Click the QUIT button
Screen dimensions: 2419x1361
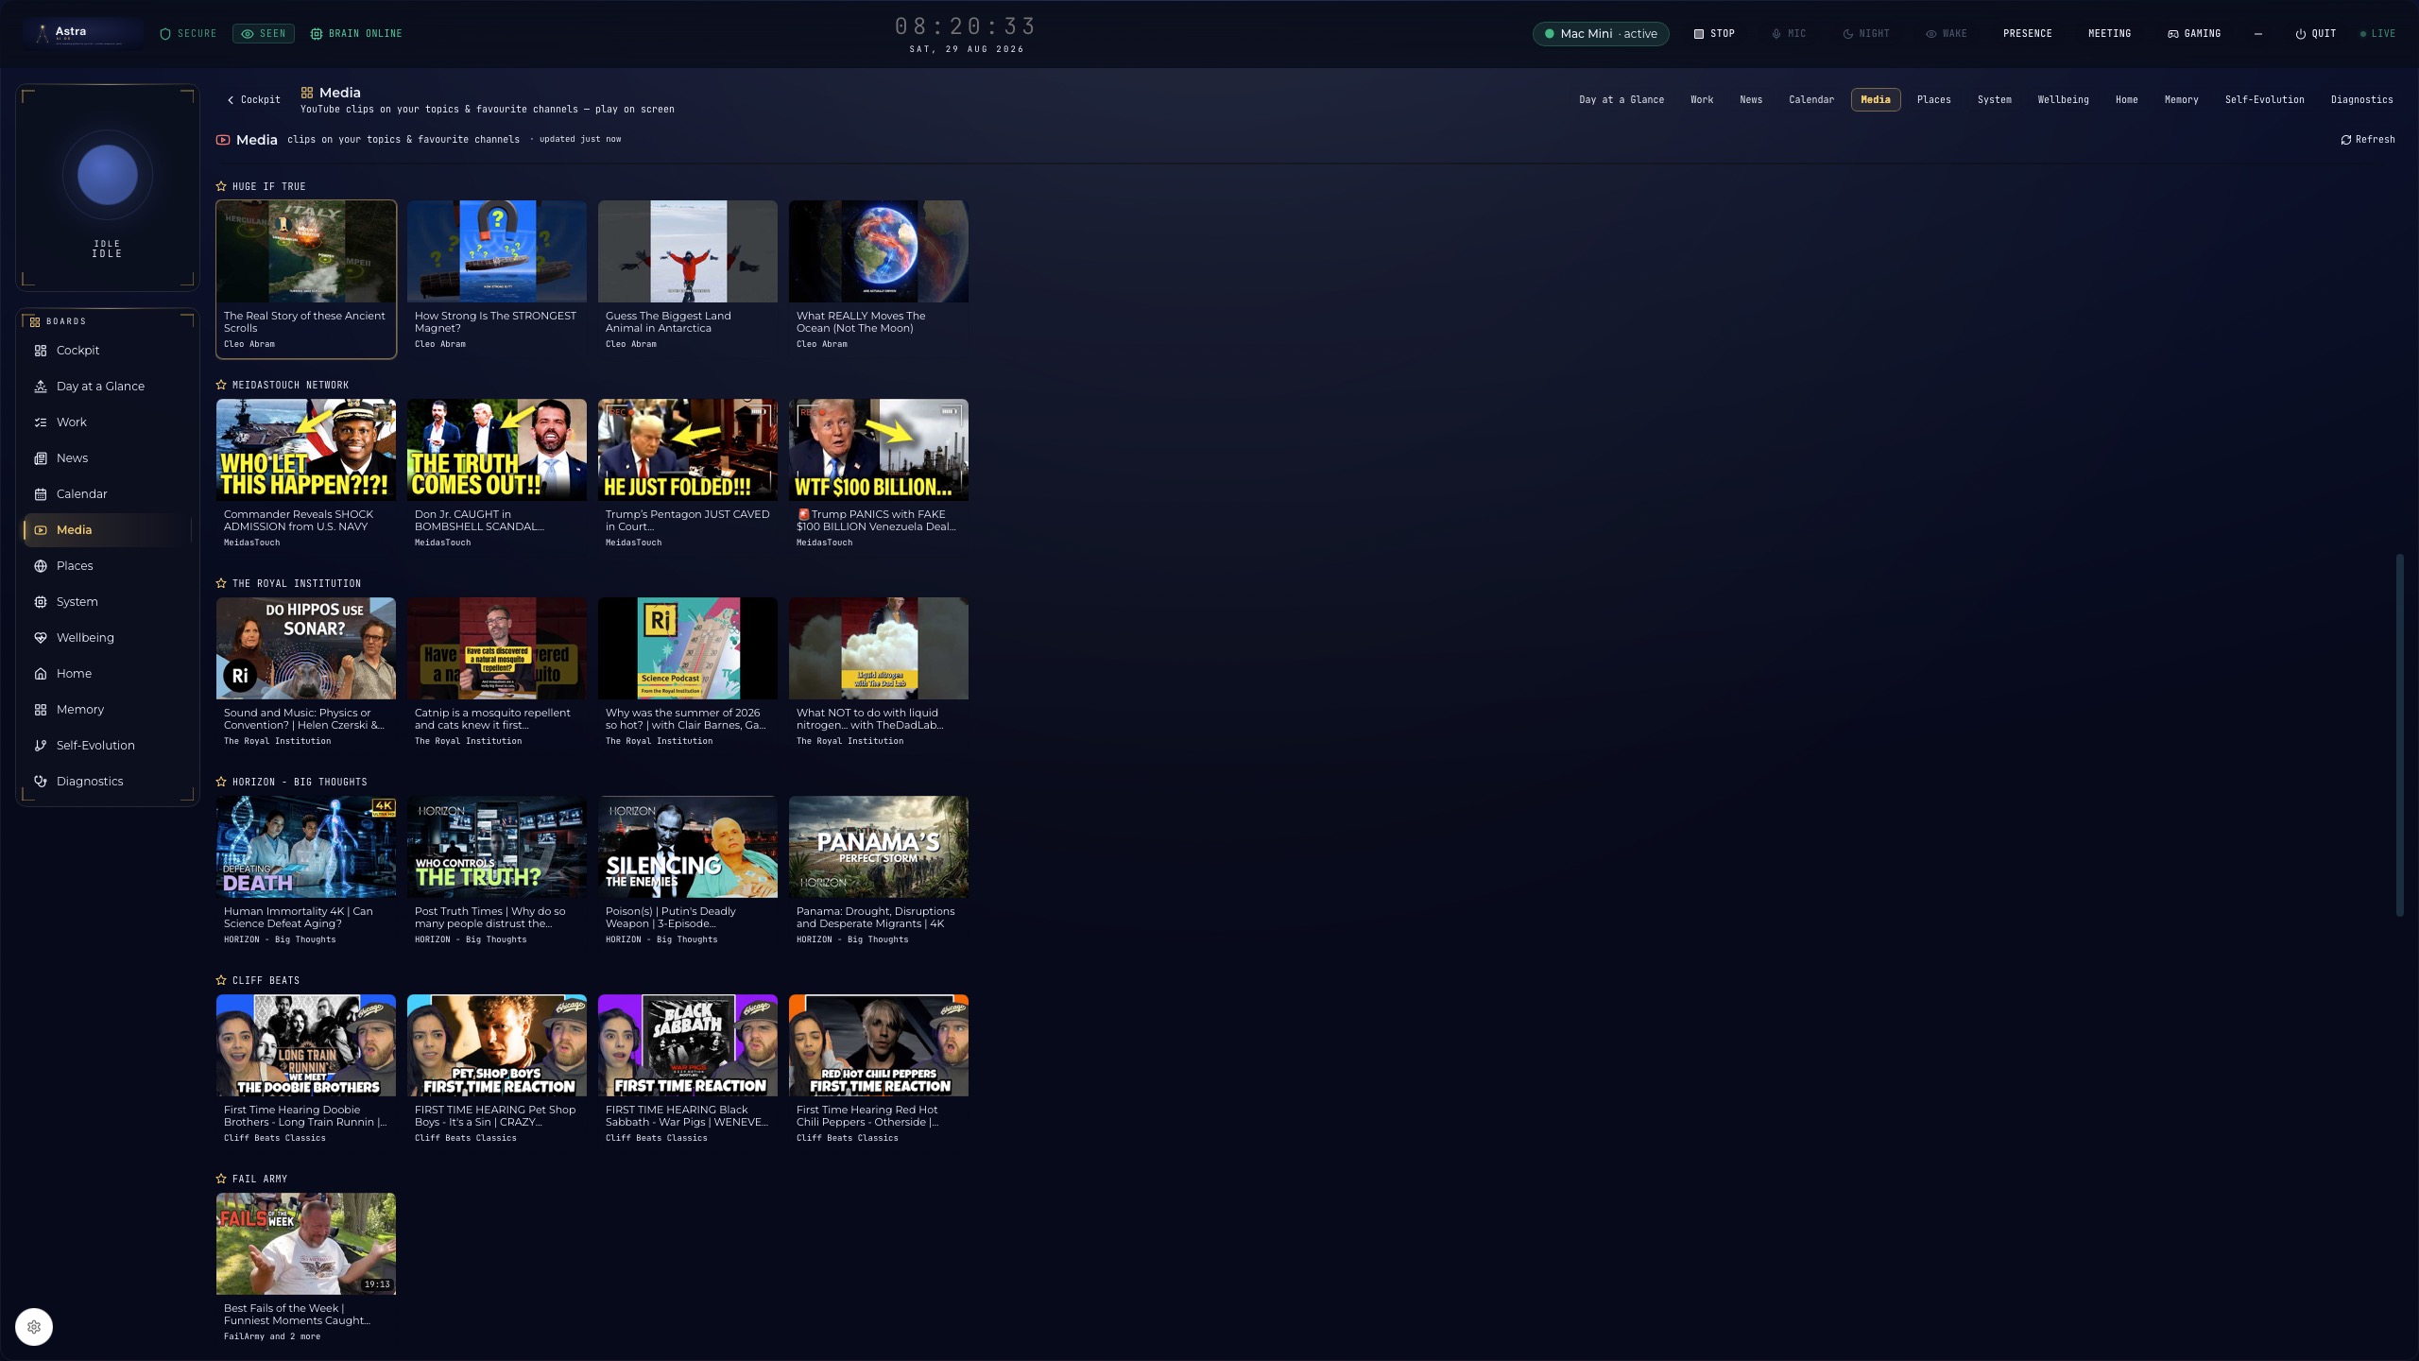tap(2316, 34)
